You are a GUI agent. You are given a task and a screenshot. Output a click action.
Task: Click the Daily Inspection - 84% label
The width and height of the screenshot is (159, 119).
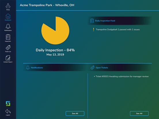(x=55, y=50)
